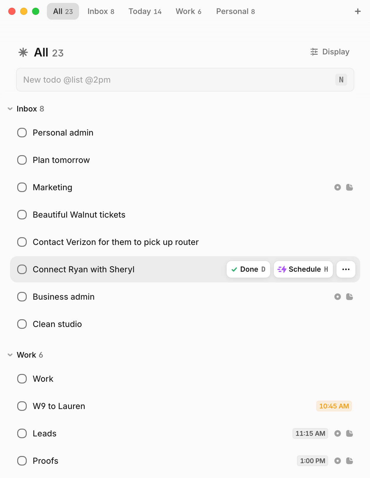Click the note icon on Marketing row
Viewport: 370px width, 478px height.
coord(350,187)
